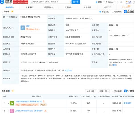Toggle the 文字介绍 checkbox
The width and height of the screenshot is (135, 114).
[100, 12]
